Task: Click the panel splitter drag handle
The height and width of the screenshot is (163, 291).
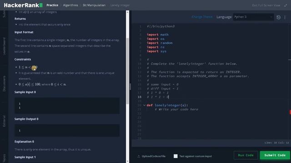Action: point(130,86)
